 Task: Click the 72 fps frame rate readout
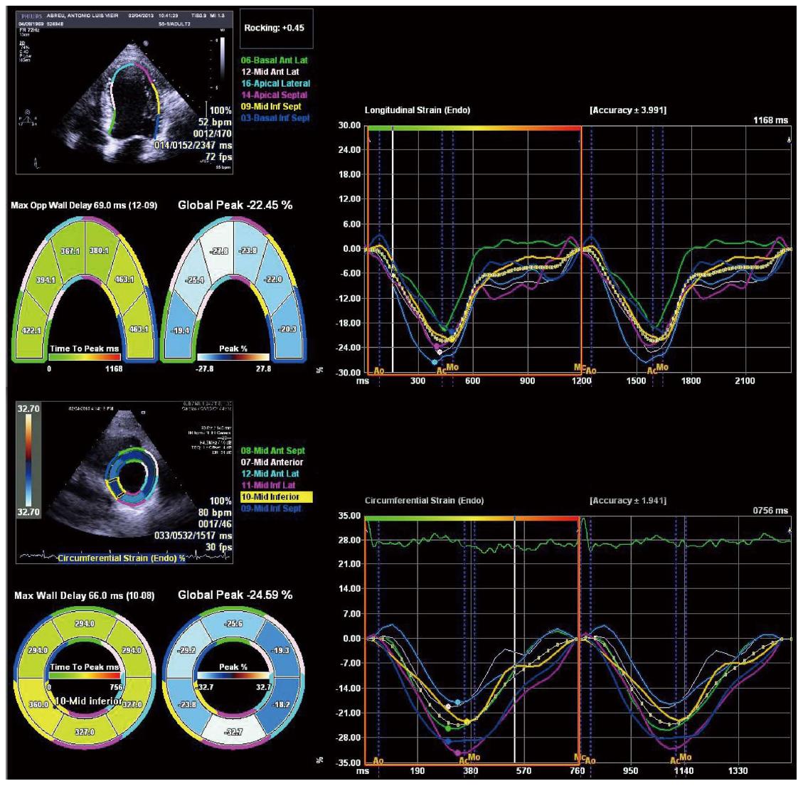218,156
